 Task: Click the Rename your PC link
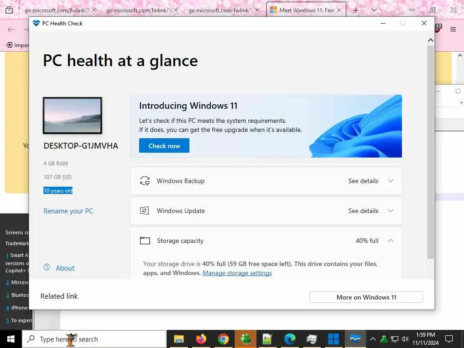pyautogui.click(x=68, y=211)
